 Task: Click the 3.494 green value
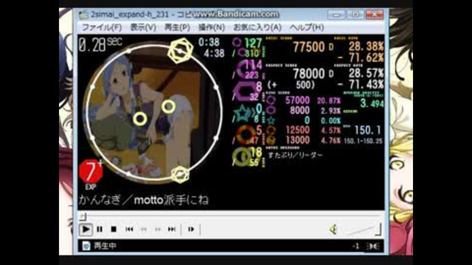(x=372, y=104)
